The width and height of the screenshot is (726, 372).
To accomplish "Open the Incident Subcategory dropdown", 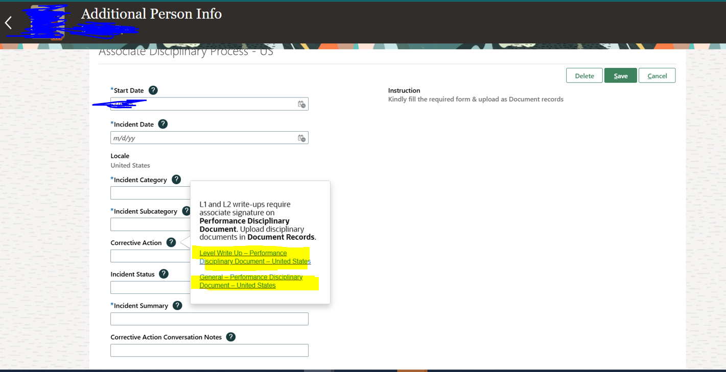I will [148, 224].
